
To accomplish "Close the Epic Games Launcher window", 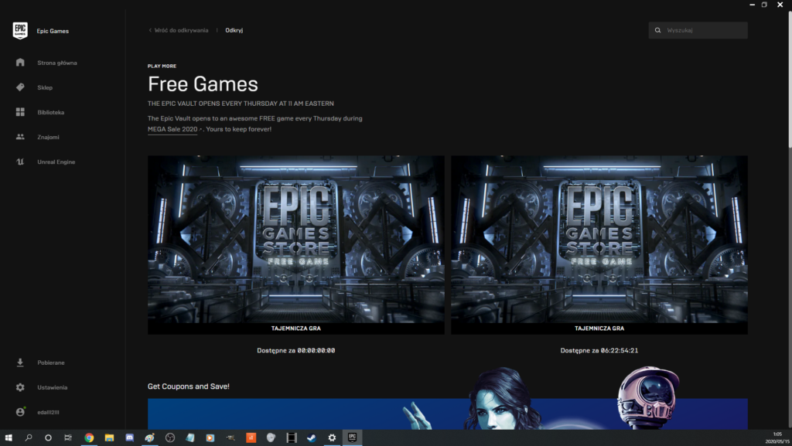I will 780,5.
